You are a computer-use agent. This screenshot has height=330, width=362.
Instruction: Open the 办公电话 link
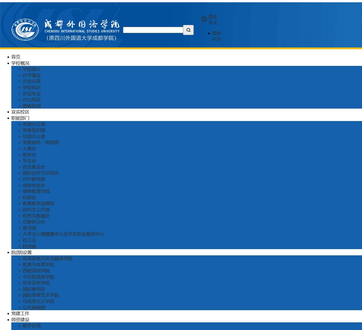(x=32, y=100)
